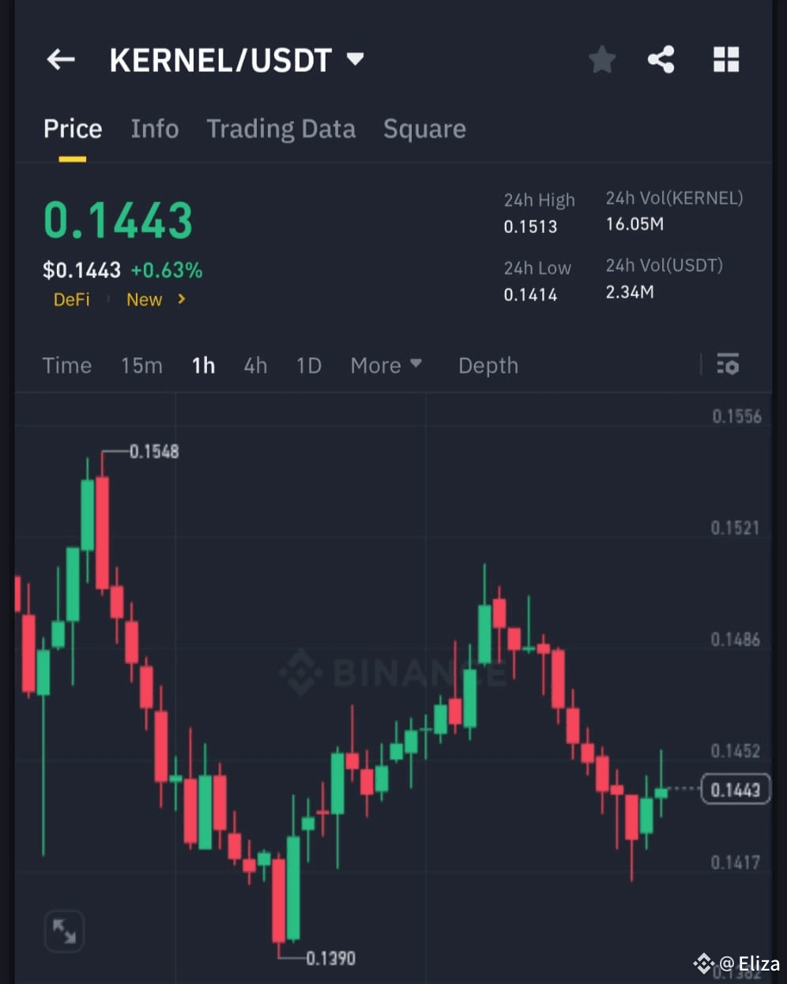Switch chart interval to 15m
Screen dimensions: 787x984
[x=141, y=365]
